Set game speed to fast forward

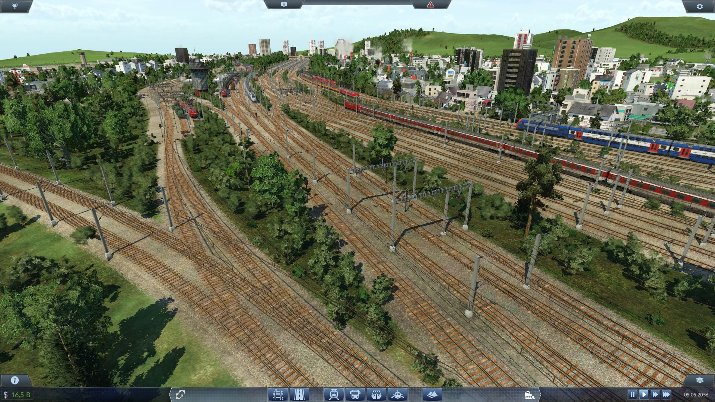click(655, 394)
